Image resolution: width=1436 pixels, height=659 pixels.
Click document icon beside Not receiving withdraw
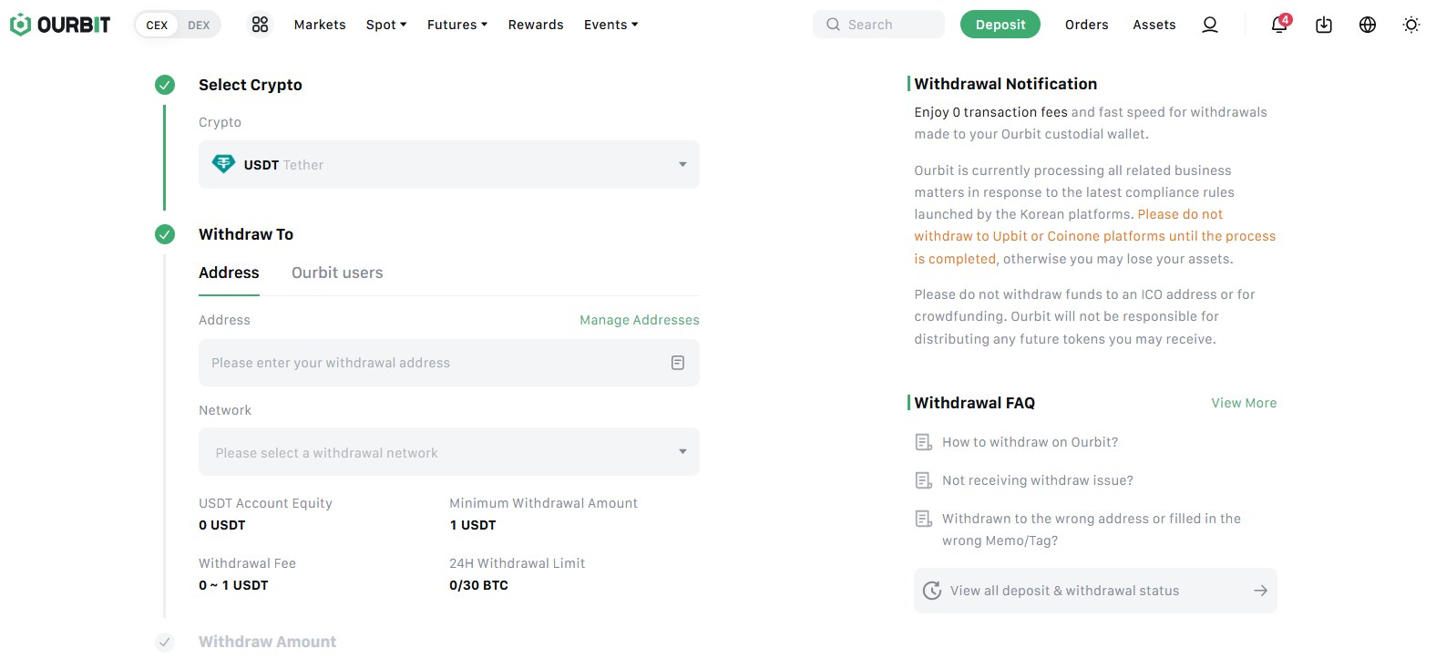[x=923, y=480]
